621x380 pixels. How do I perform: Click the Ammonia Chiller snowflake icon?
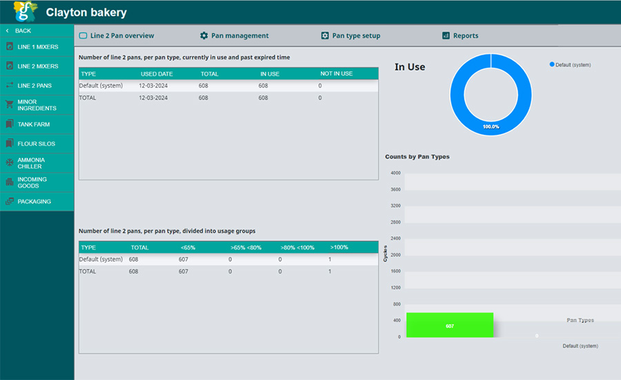click(x=10, y=163)
